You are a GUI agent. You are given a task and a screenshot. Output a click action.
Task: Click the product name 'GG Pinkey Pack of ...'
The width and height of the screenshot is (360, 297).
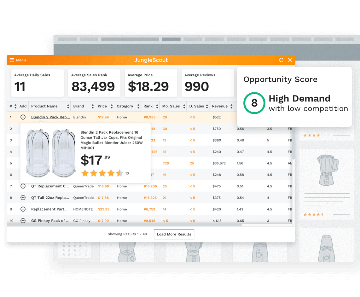pyautogui.click(x=50, y=220)
